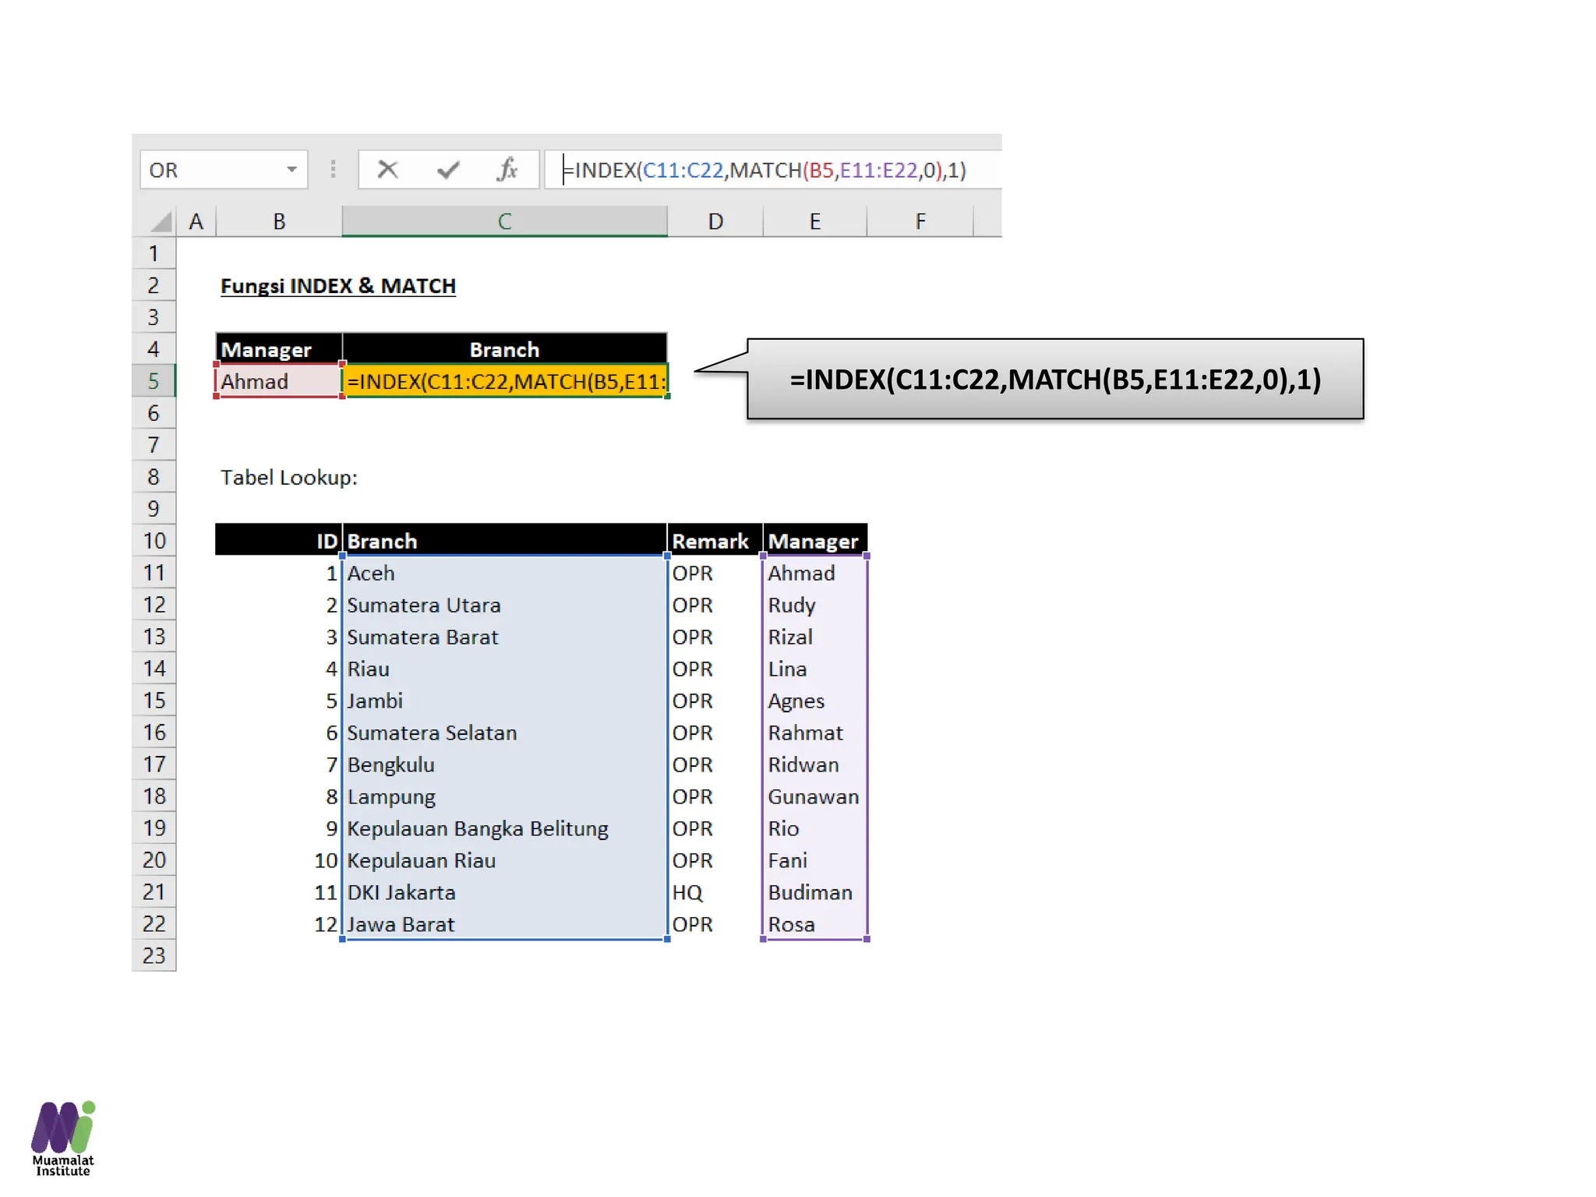Click the 'Ahmad' manager cell in row 11
The image size is (1596, 1197).
click(815, 573)
